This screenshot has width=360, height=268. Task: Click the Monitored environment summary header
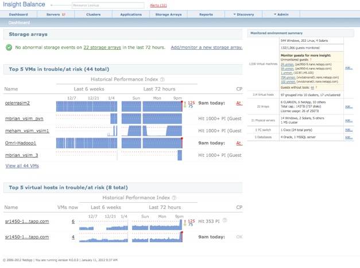pyautogui.click(x=300, y=33)
